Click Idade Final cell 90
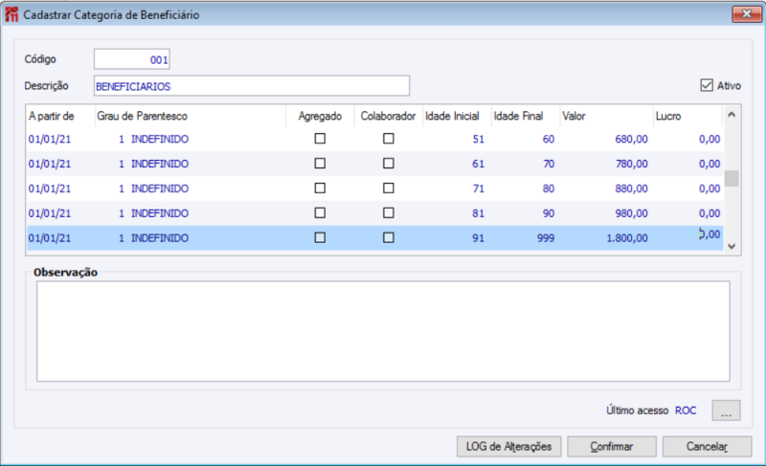The height and width of the screenshot is (466, 766). (x=549, y=213)
